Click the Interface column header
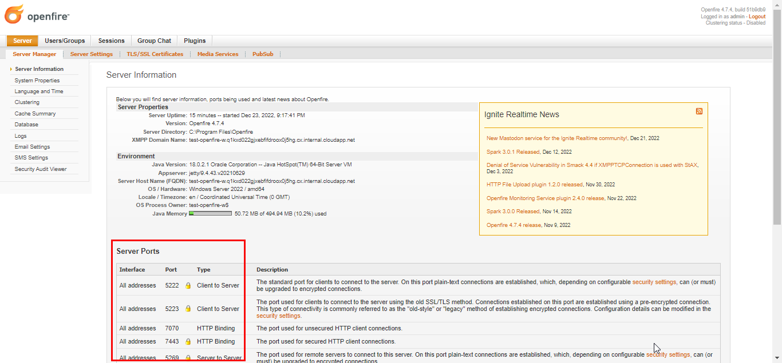 [132, 270]
